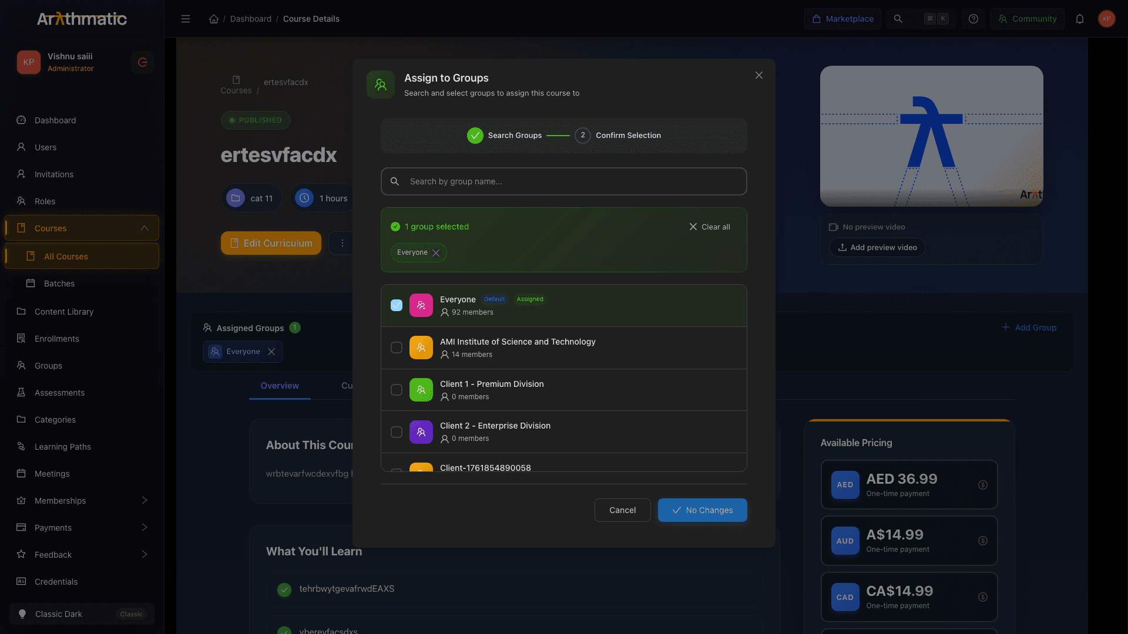Click the cat 11 category folder icon
Viewport: 1128px width, 634px height.
point(236,198)
